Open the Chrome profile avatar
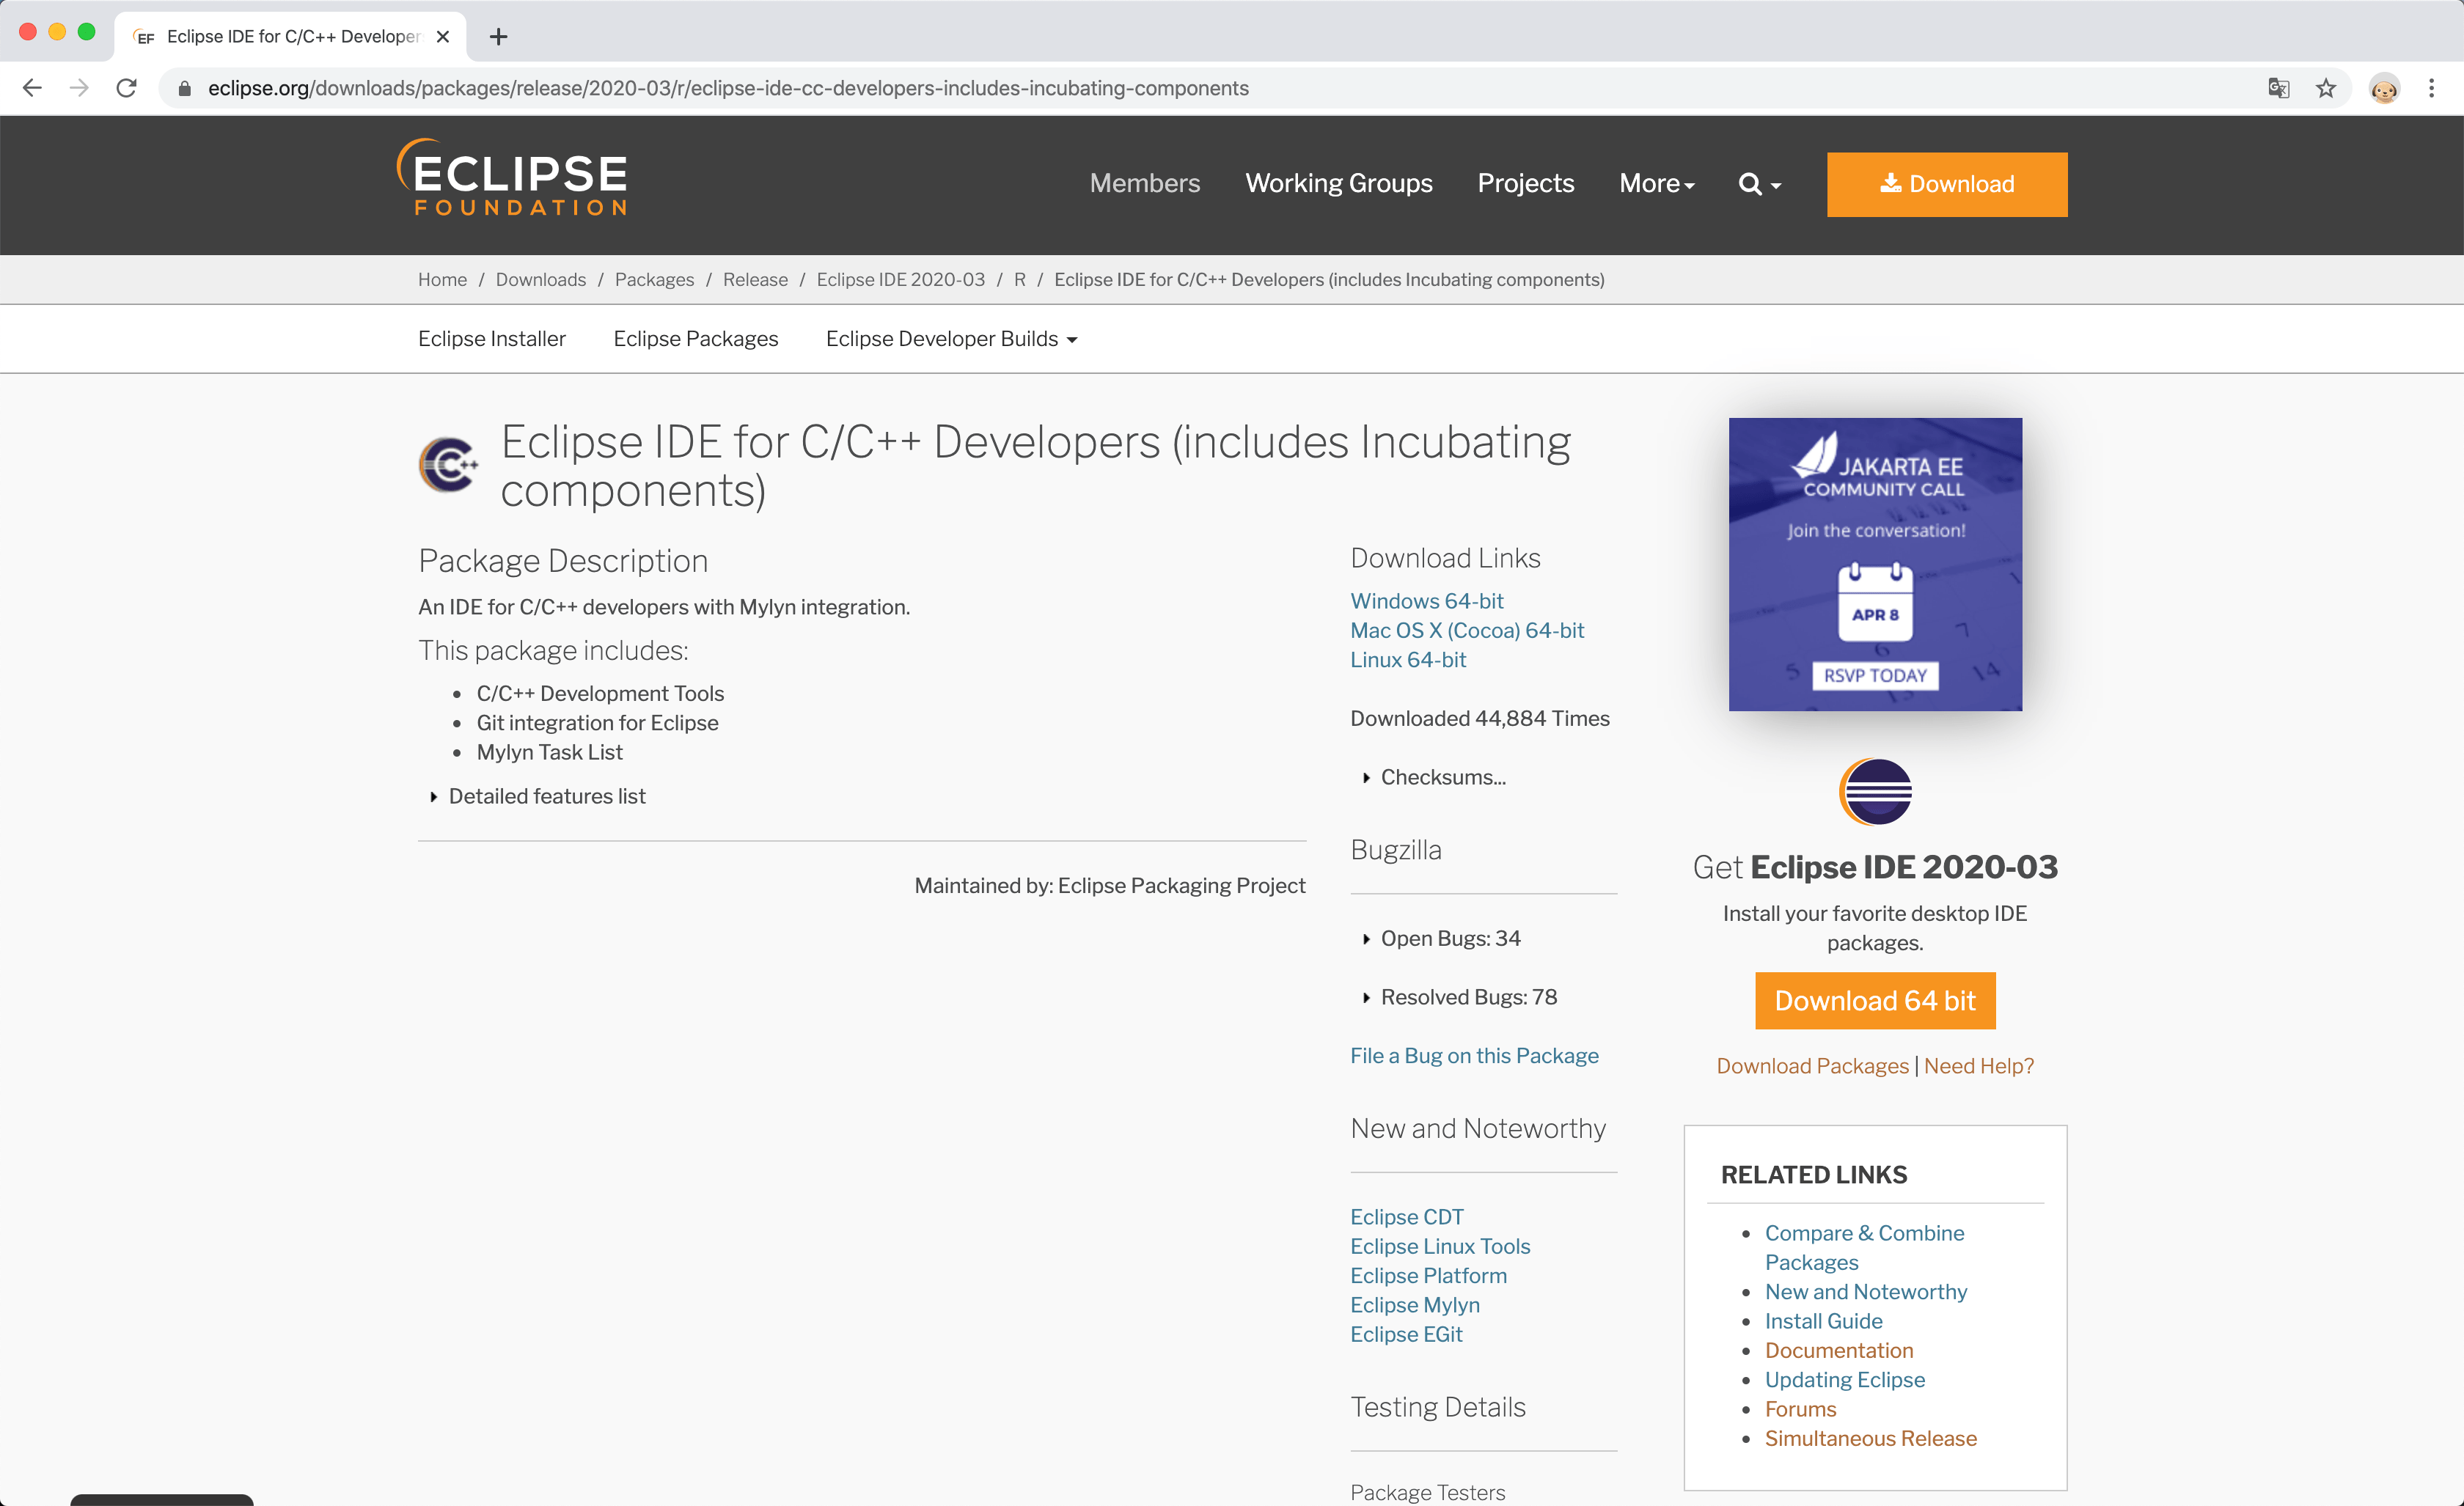Image resolution: width=2464 pixels, height=1506 pixels. coord(2384,88)
